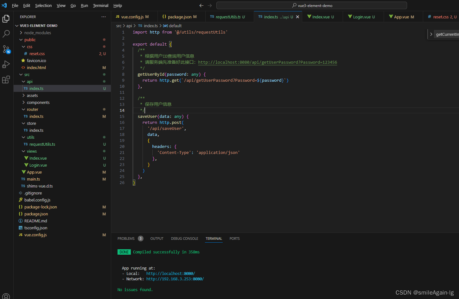Click the TS icon beside main.ts
Screen dimensions: 459x299
tap(23, 179)
